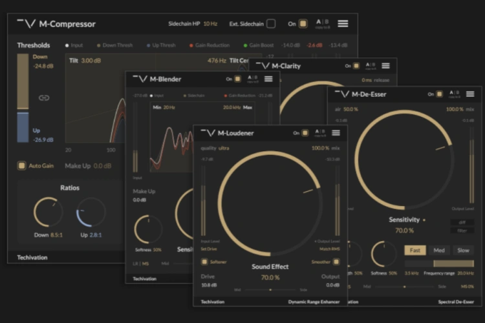Screen dimensions: 485x323
Task: Switch A/B preset in M-Compressor
Action: pyautogui.click(x=323, y=23)
